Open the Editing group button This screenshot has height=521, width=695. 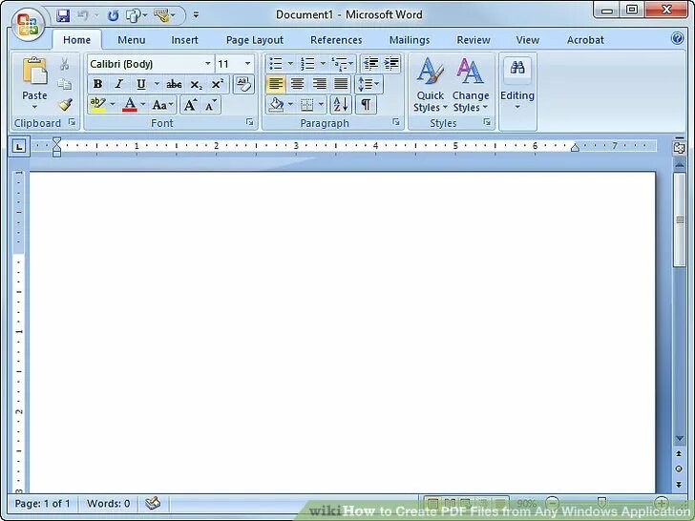pyautogui.click(x=517, y=84)
